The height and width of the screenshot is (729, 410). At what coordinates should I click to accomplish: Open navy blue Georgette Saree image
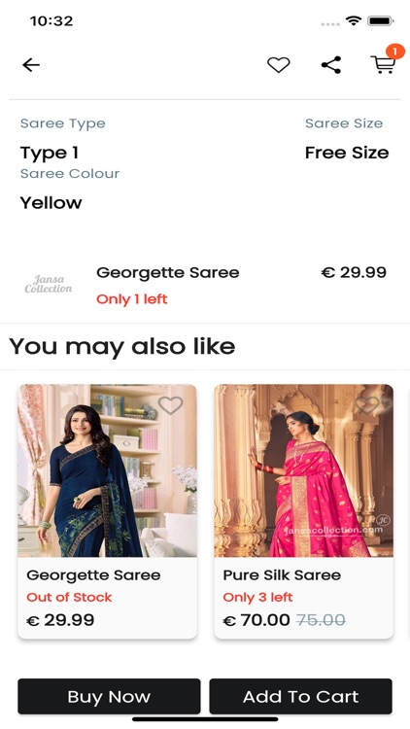[107, 470]
